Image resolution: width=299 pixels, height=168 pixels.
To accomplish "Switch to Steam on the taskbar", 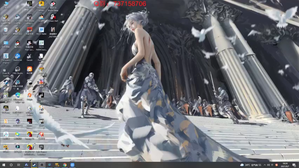I will click(34, 165).
